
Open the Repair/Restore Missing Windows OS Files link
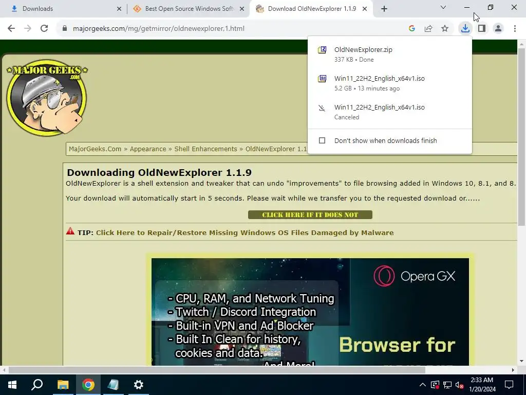[x=245, y=232]
